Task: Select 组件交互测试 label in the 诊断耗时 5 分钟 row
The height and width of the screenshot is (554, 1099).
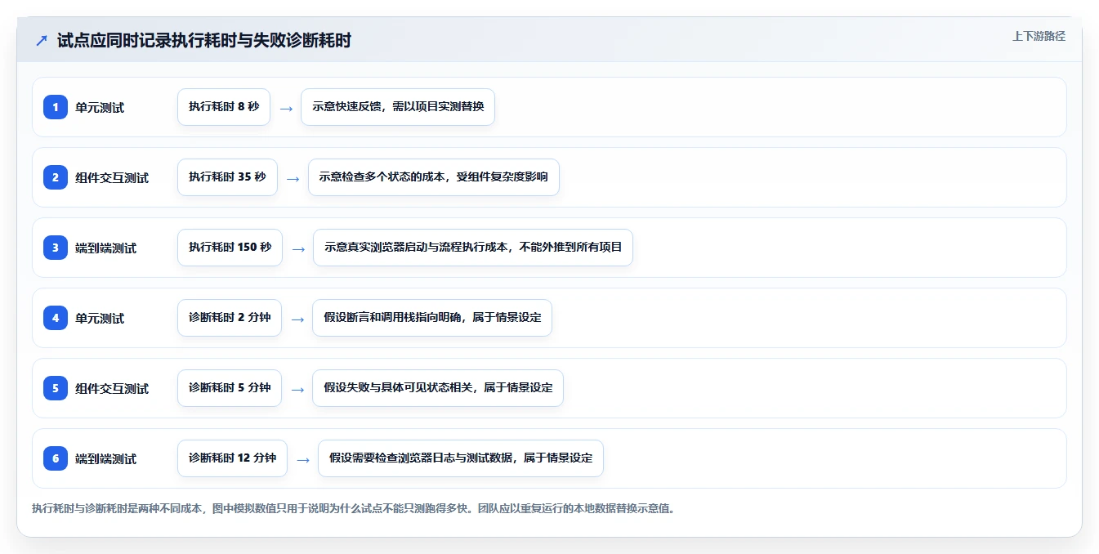Action: pos(112,388)
